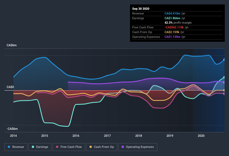
Task: Click the Sep 30 2020 tooltip date
Action: [x=141, y=9]
